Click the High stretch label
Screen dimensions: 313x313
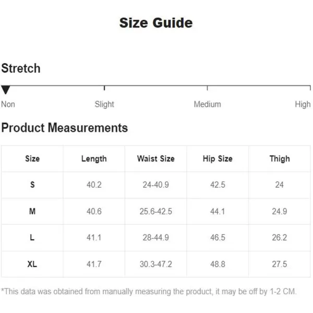[303, 104]
